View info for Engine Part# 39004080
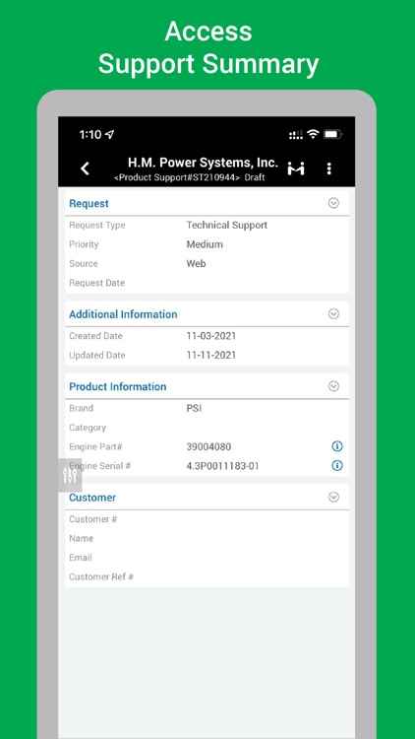Image resolution: width=415 pixels, height=739 pixels. (x=337, y=446)
